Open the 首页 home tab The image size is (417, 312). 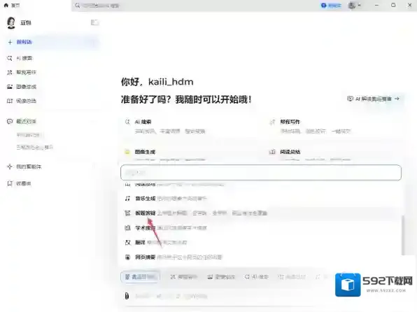point(12,6)
